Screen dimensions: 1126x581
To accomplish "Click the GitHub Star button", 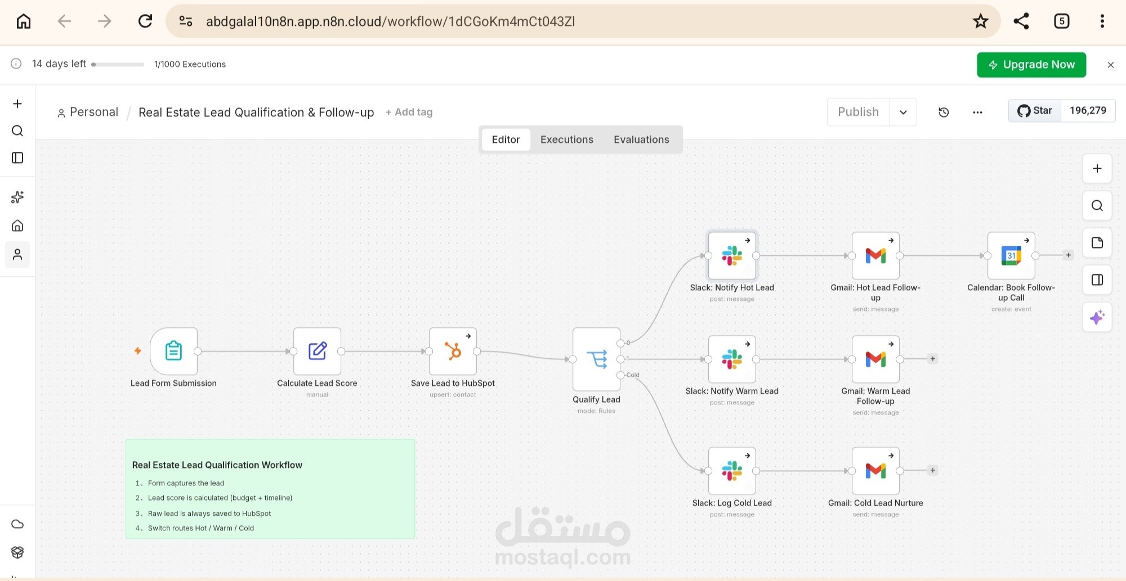I will (x=1035, y=111).
